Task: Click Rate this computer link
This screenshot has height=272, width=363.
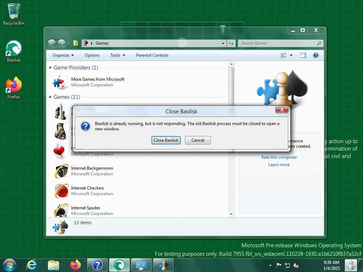Action: coord(279,157)
